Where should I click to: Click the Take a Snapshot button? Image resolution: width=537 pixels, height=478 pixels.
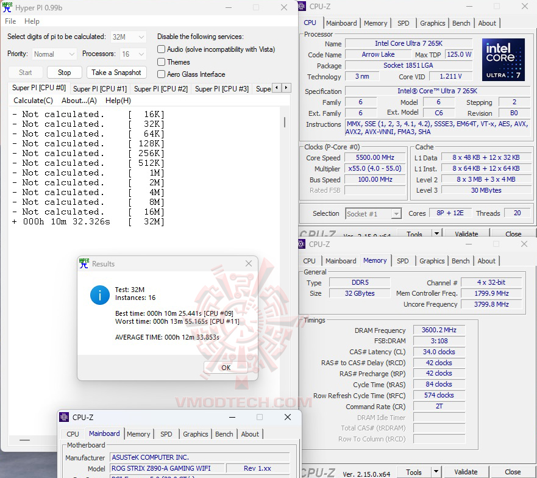(x=116, y=72)
